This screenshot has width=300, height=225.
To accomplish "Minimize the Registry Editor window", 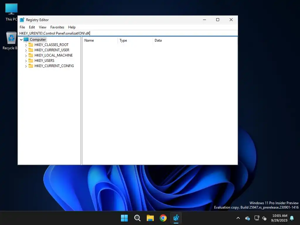I will [204, 20].
